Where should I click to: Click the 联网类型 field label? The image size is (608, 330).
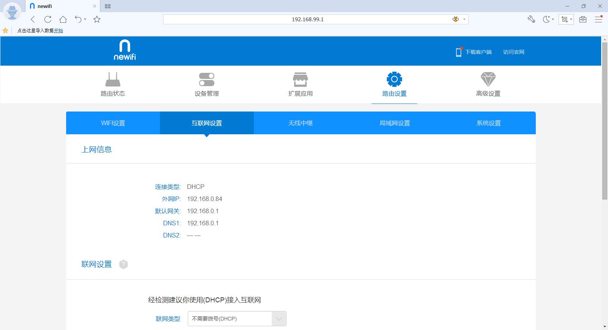pyautogui.click(x=168, y=319)
